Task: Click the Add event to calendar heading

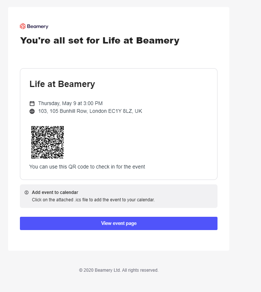Action: (55, 192)
